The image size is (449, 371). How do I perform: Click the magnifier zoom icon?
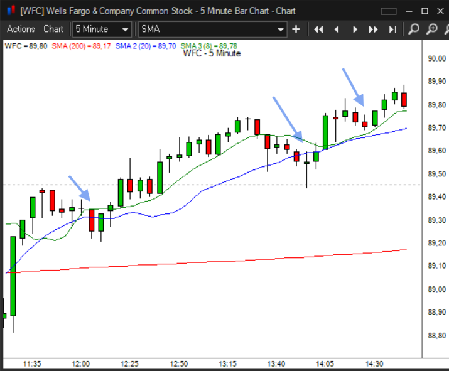point(413,30)
